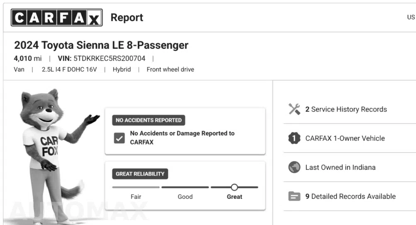Select the Good reliability label
This screenshot has height=225, width=416.
click(x=185, y=197)
